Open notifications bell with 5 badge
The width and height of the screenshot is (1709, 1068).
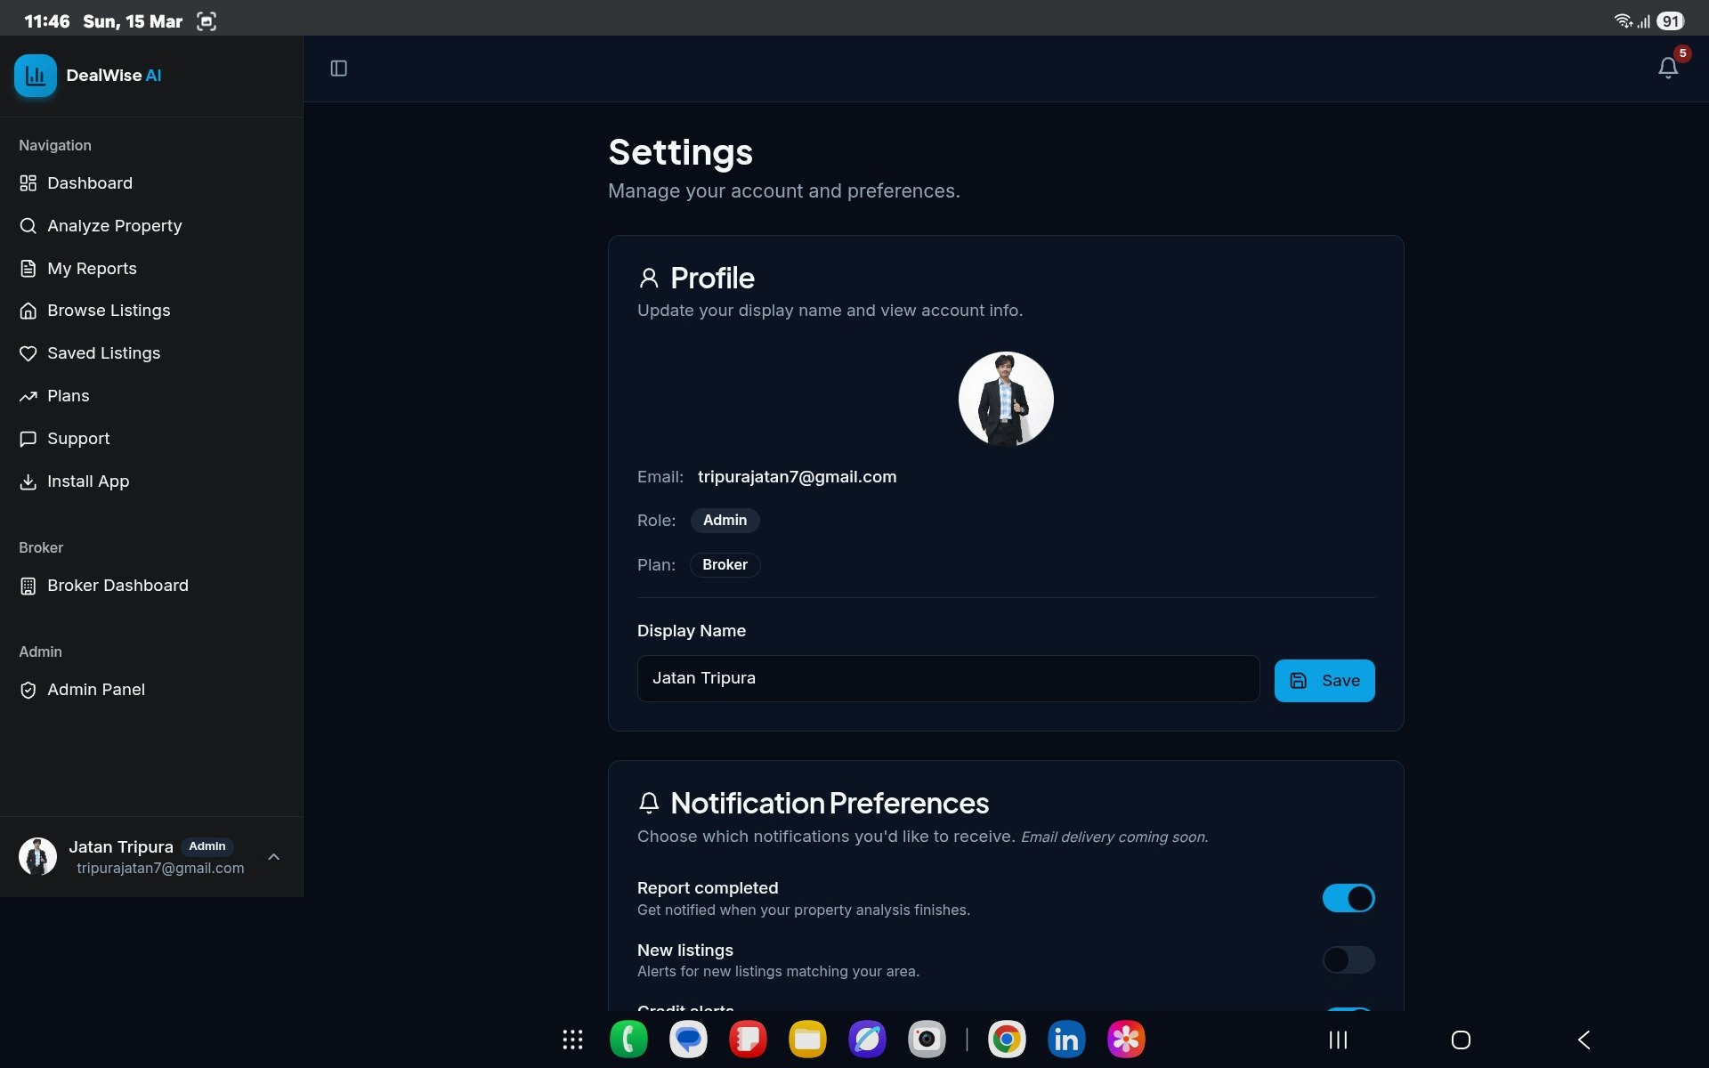(x=1667, y=68)
